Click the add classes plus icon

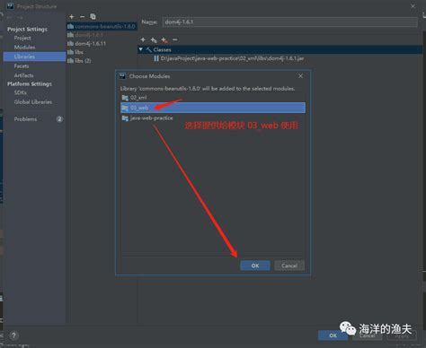143,39
